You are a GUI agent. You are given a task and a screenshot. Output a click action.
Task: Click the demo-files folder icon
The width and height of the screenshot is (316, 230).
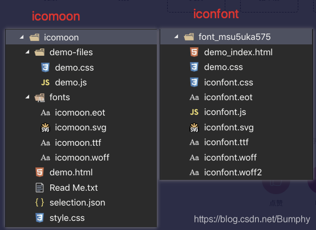tap(39, 52)
